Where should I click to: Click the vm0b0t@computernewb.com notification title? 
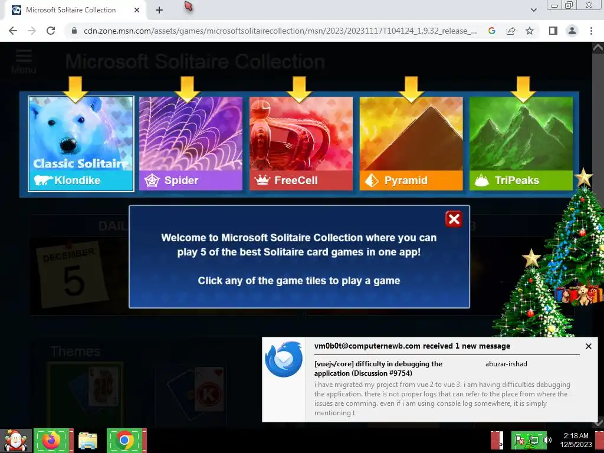(412, 346)
